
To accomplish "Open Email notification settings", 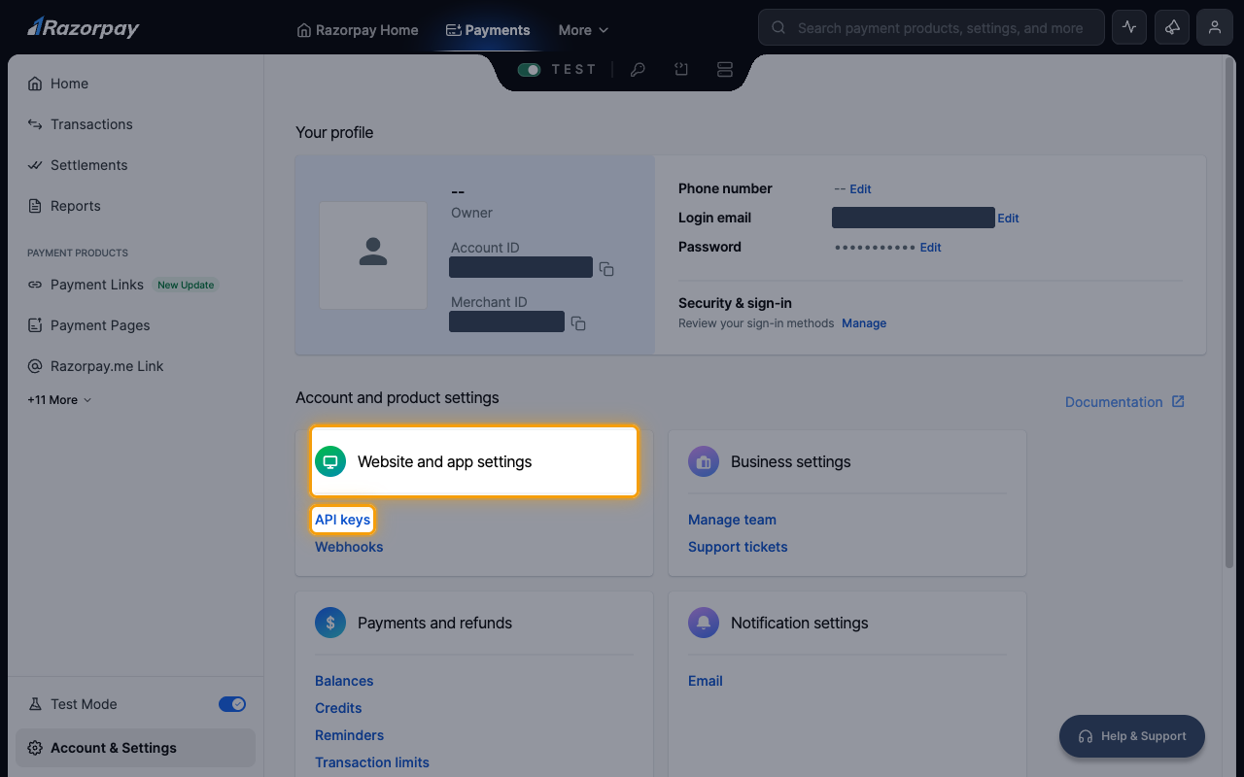I will pos(706,681).
